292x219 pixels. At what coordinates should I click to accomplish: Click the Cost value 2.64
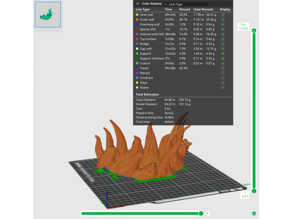tap(167, 109)
